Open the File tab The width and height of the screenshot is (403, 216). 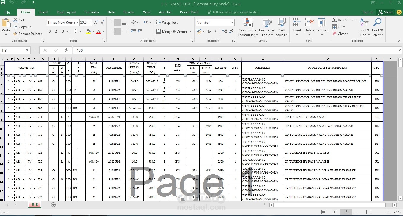(x=7, y=12)
